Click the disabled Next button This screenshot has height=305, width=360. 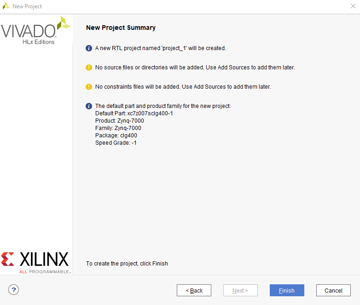tap(240, 290)
